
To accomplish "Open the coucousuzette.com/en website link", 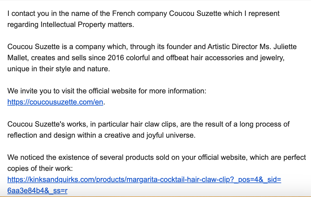I will click(x=55, y=102).
